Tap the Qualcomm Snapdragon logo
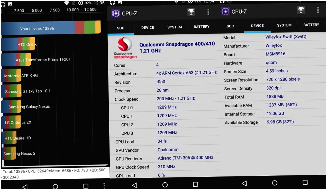Image resolution: width=327 pixels, height=190 pixels. point(125,48)
